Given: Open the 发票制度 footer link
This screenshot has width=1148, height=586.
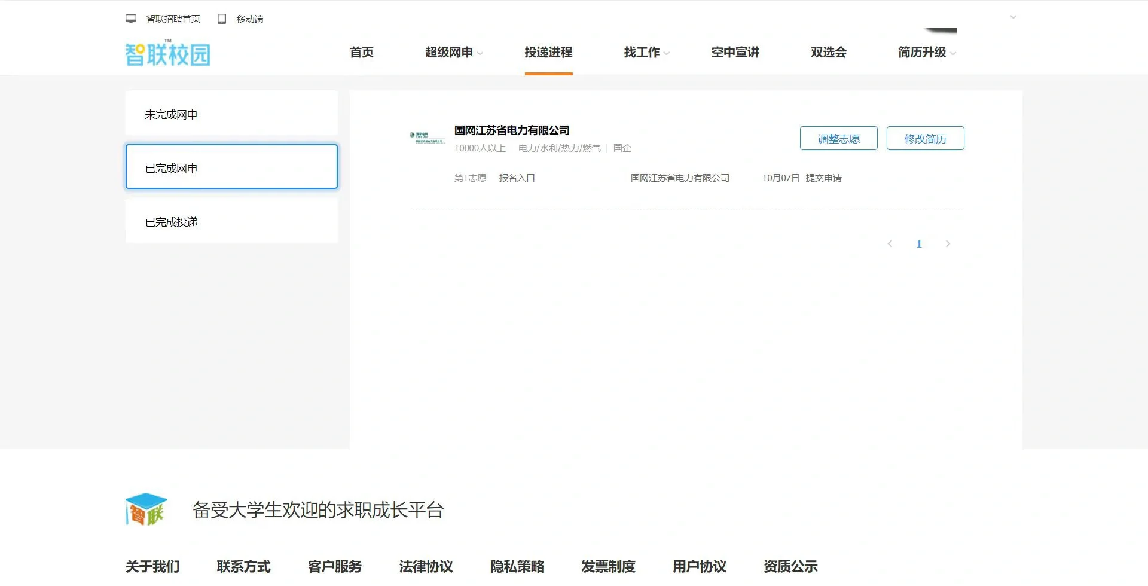Looking at the screenshot, I should [609, 566].
